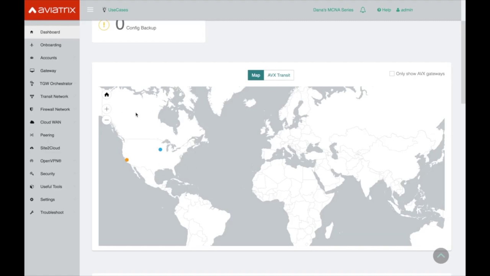490x276 pixels.
Task: Click the Onboarding plane icon
Action: (x=32, y=45)
